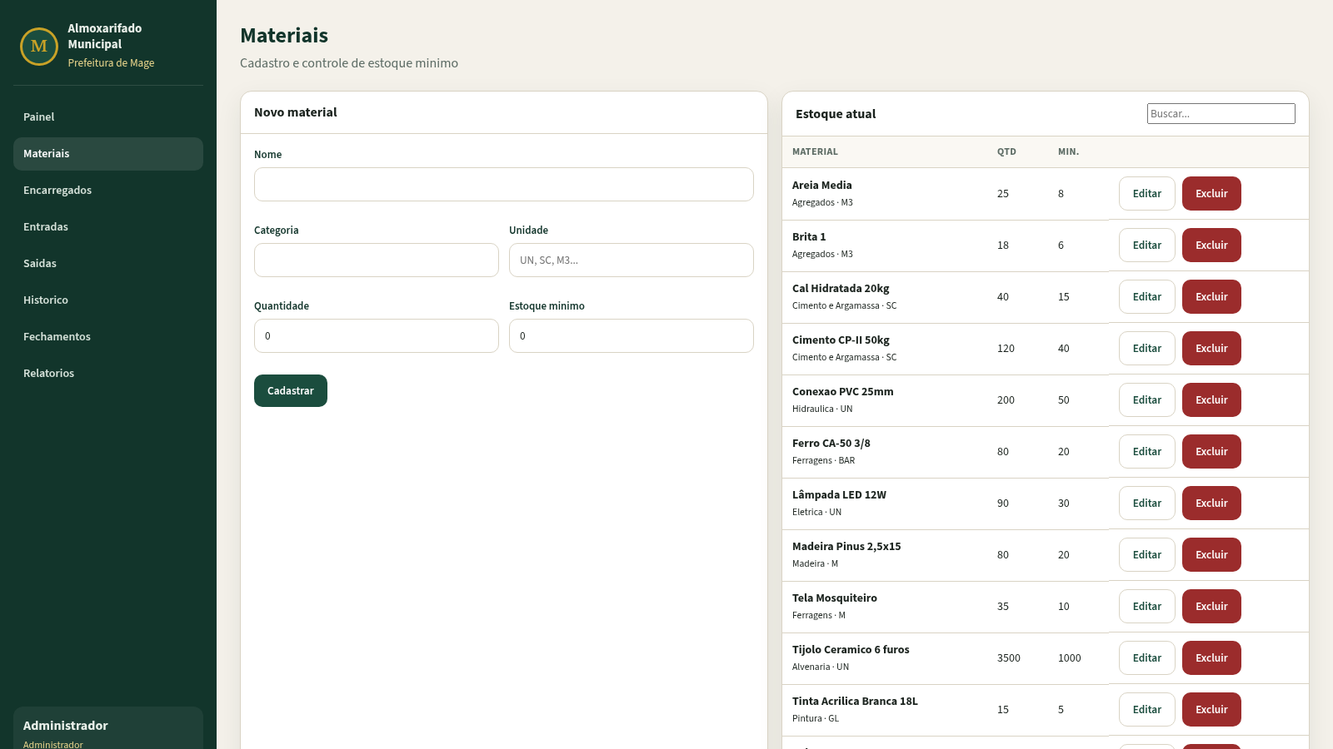Excluir Tijolo Ceramico 6 furos
The image size is (1333, 749).
coord(1211,658)
